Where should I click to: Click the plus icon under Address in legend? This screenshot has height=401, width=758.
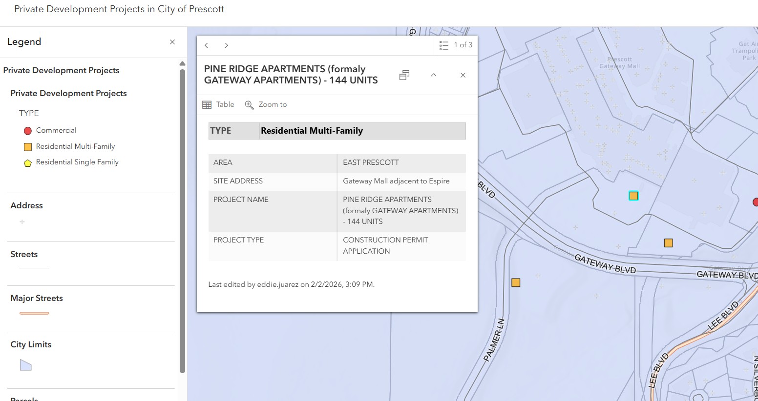22,222
